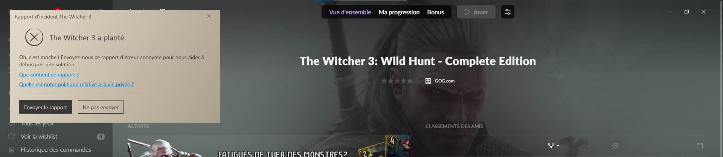Screen dimensions: 723x157
Task: Open the privacy policy vie privée link
Action: click(76, 84)
